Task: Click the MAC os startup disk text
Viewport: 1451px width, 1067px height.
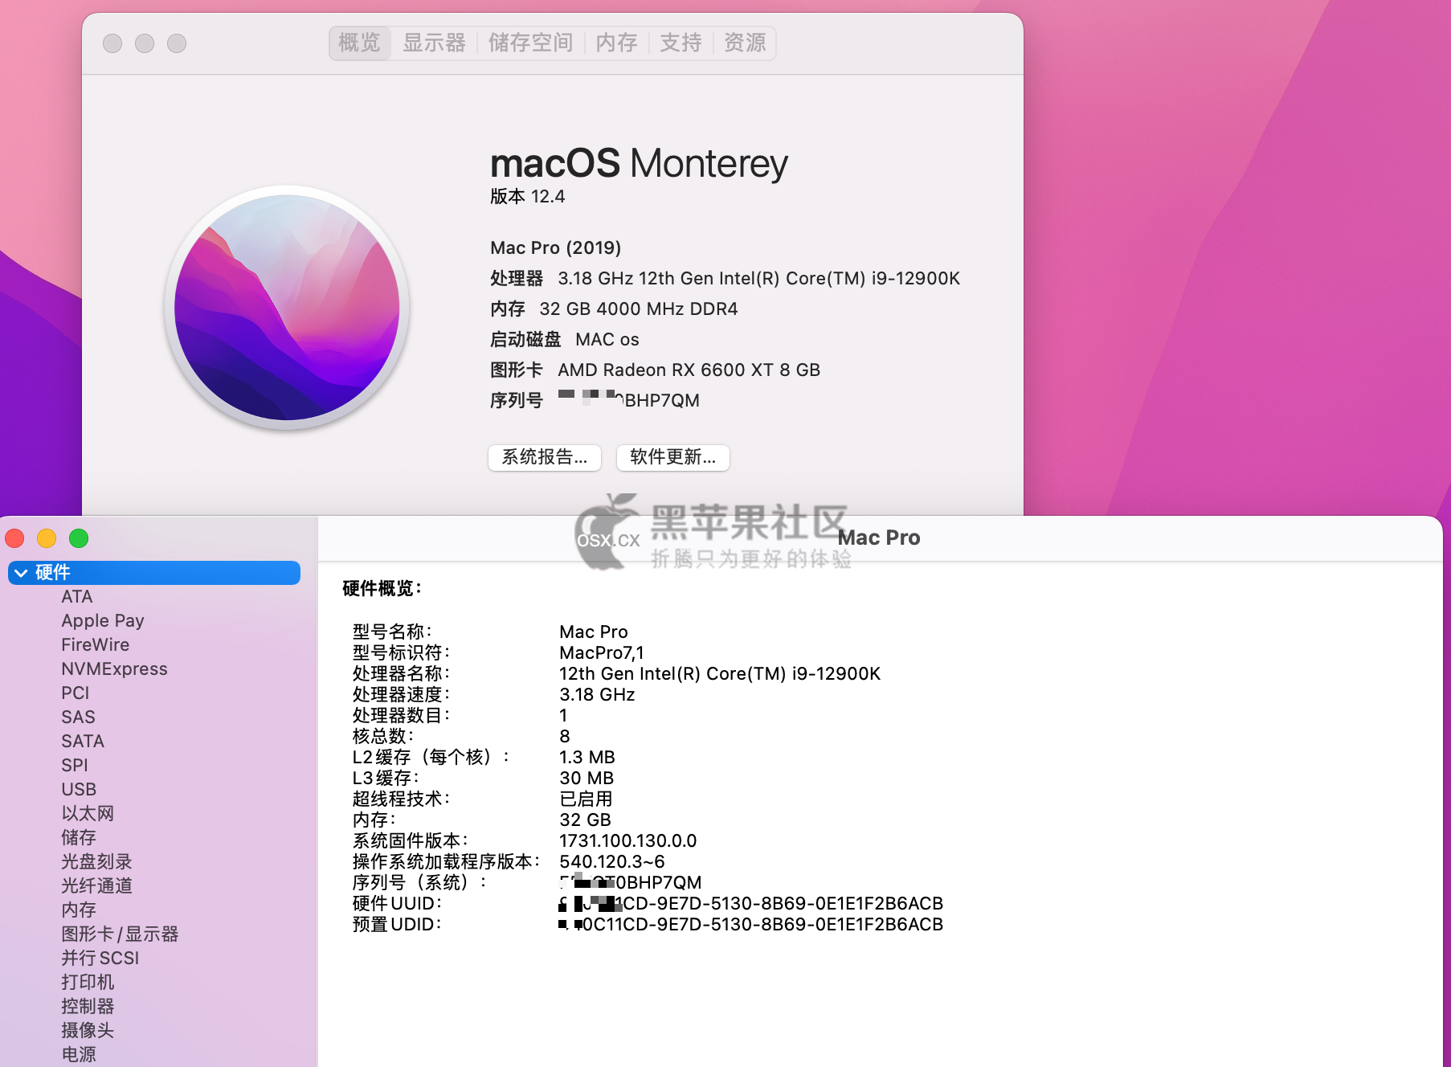Action: 607,340
